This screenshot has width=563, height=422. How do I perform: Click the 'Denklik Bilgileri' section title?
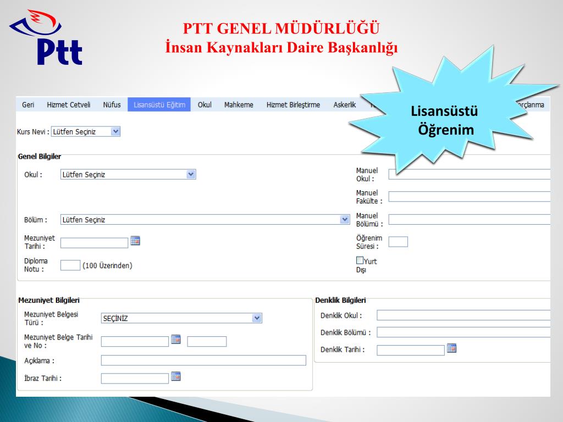[x=340, y=301]
